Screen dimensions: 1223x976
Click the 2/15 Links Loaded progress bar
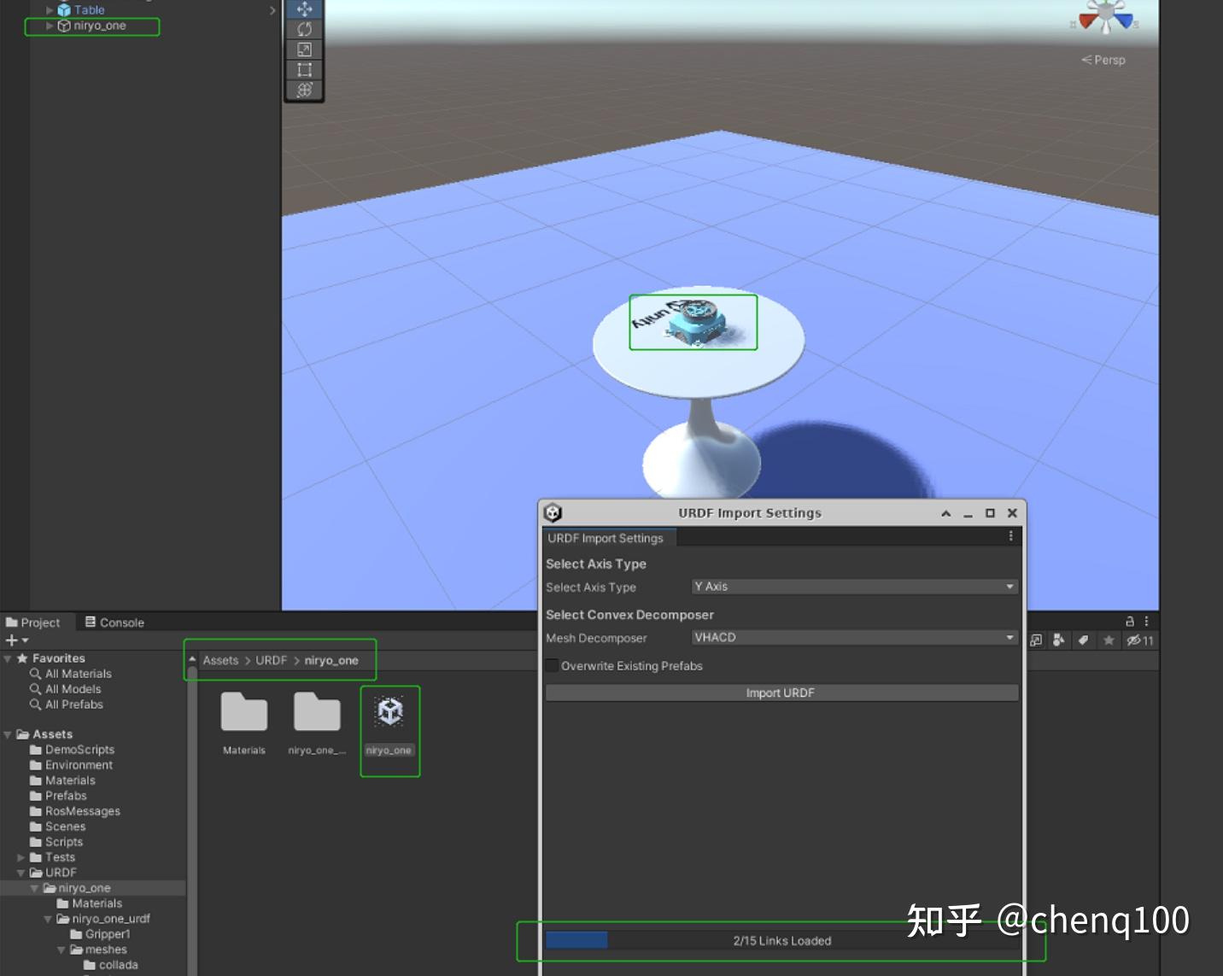point(781,940)
